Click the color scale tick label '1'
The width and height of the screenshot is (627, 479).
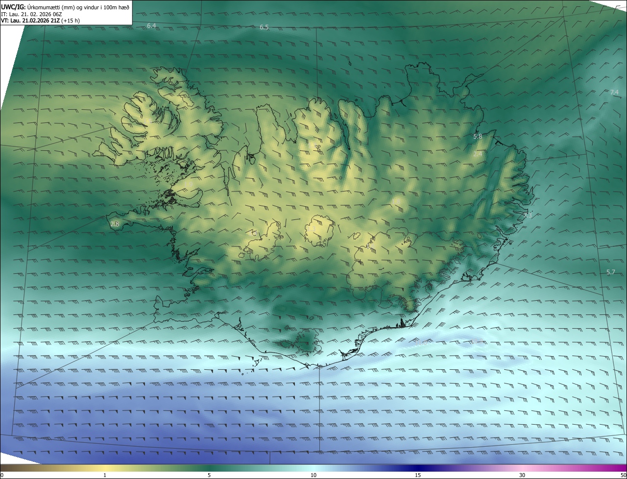click(x=105, y=475)
